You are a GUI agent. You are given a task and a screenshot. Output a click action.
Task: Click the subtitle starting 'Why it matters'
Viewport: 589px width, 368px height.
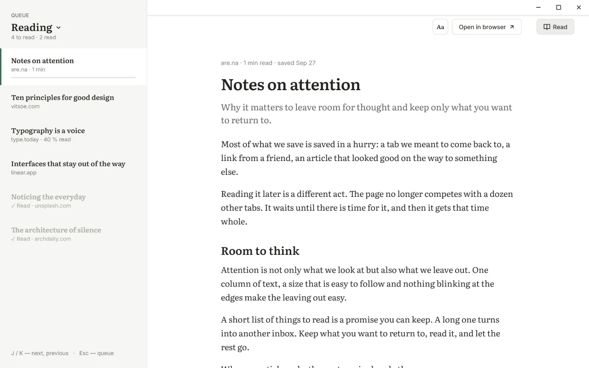[x=366, y=114]
